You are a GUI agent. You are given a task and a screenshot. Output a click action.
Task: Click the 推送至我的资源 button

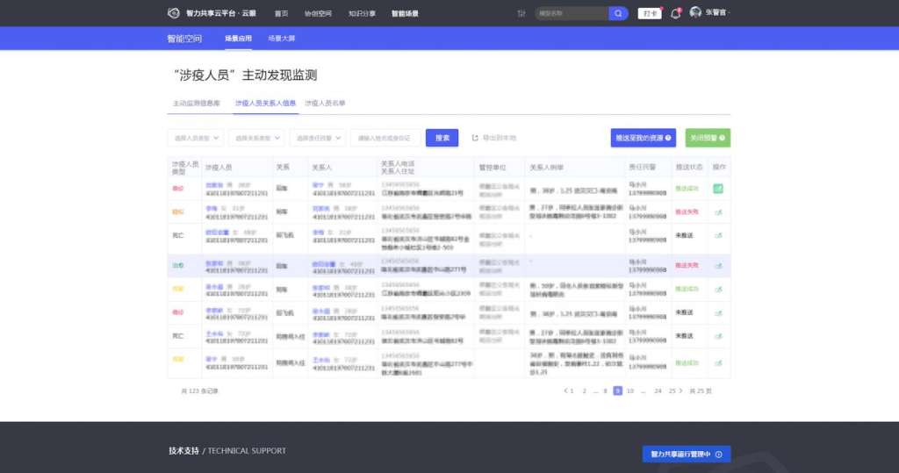pyautogui.click(x=644, y=138)
